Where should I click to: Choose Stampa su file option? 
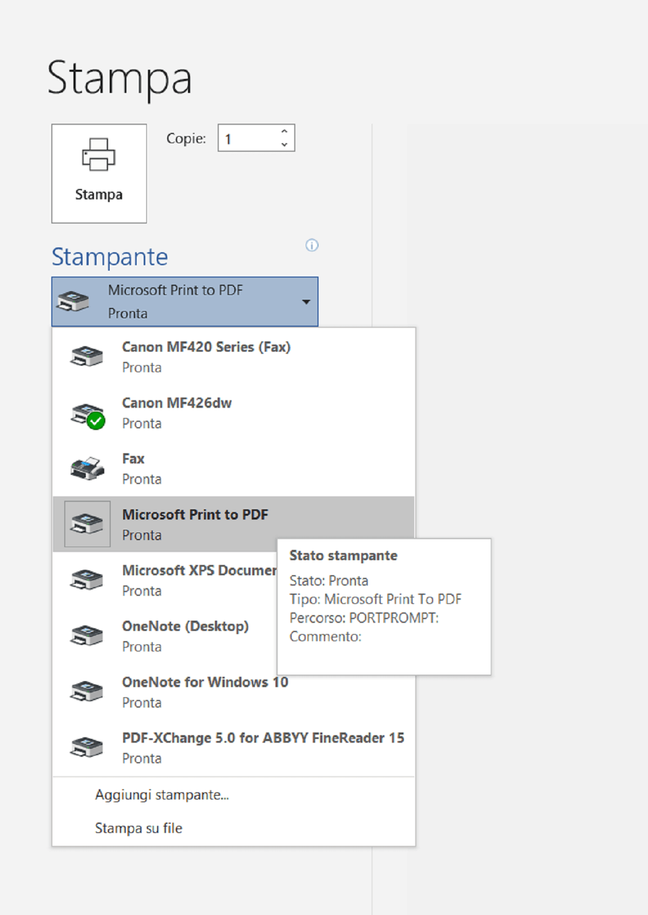pos(233,828)
